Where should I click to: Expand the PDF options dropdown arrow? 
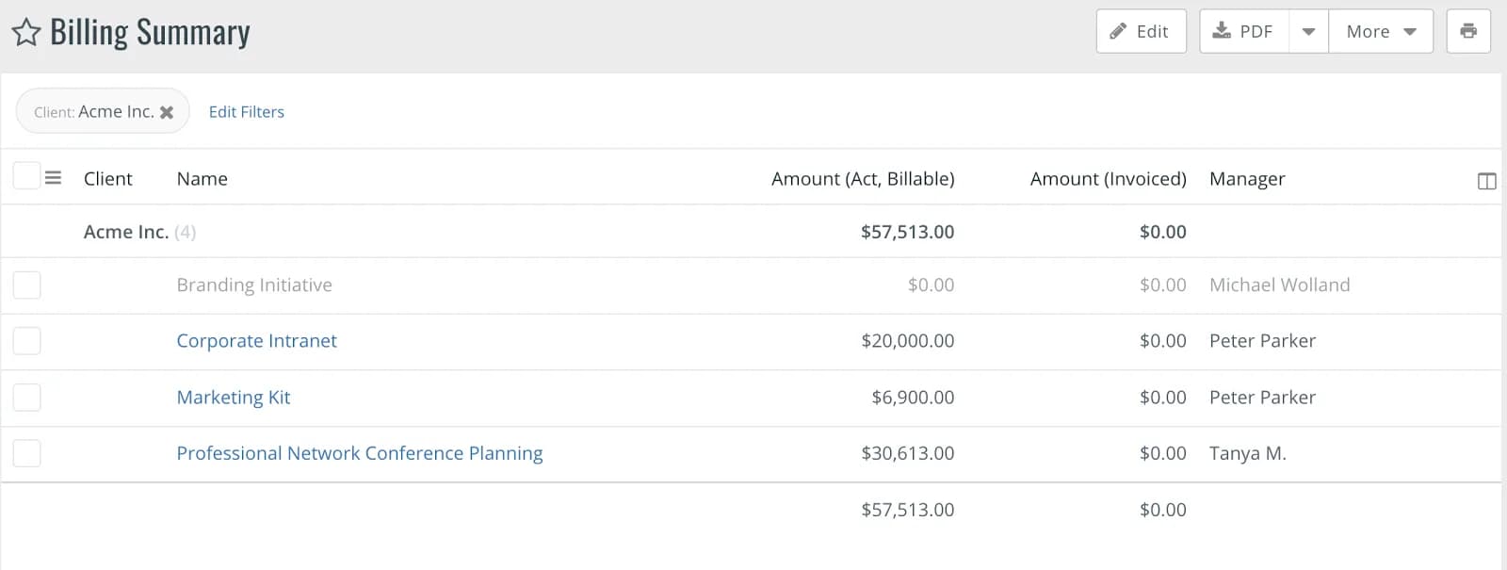coord(1308,31)
